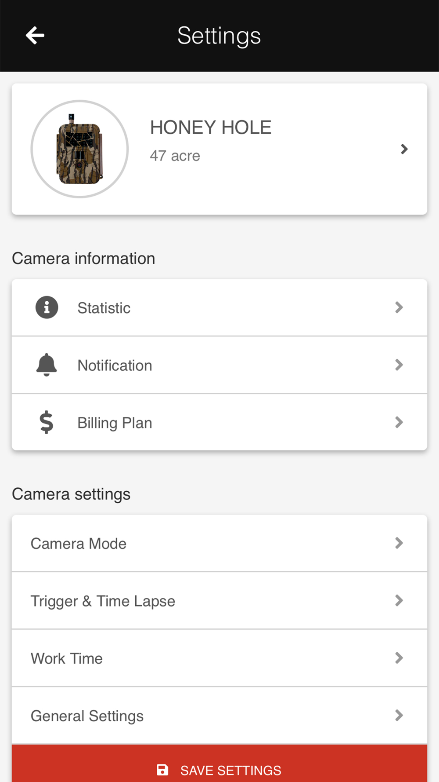This screenshot has height=782, width=439.
Task: Tap the trail camera thumbnail image
Action: [x=79, y=149]
